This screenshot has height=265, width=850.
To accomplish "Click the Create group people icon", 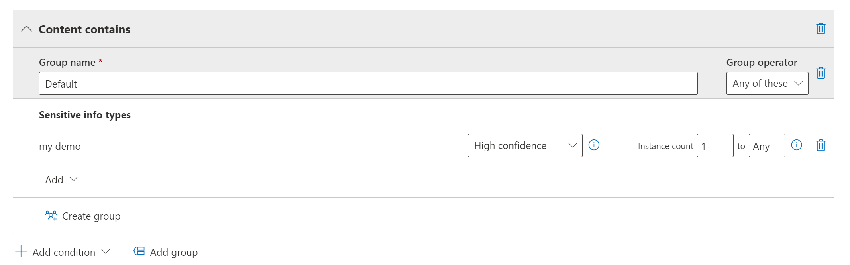I will (x=51, y=216).
